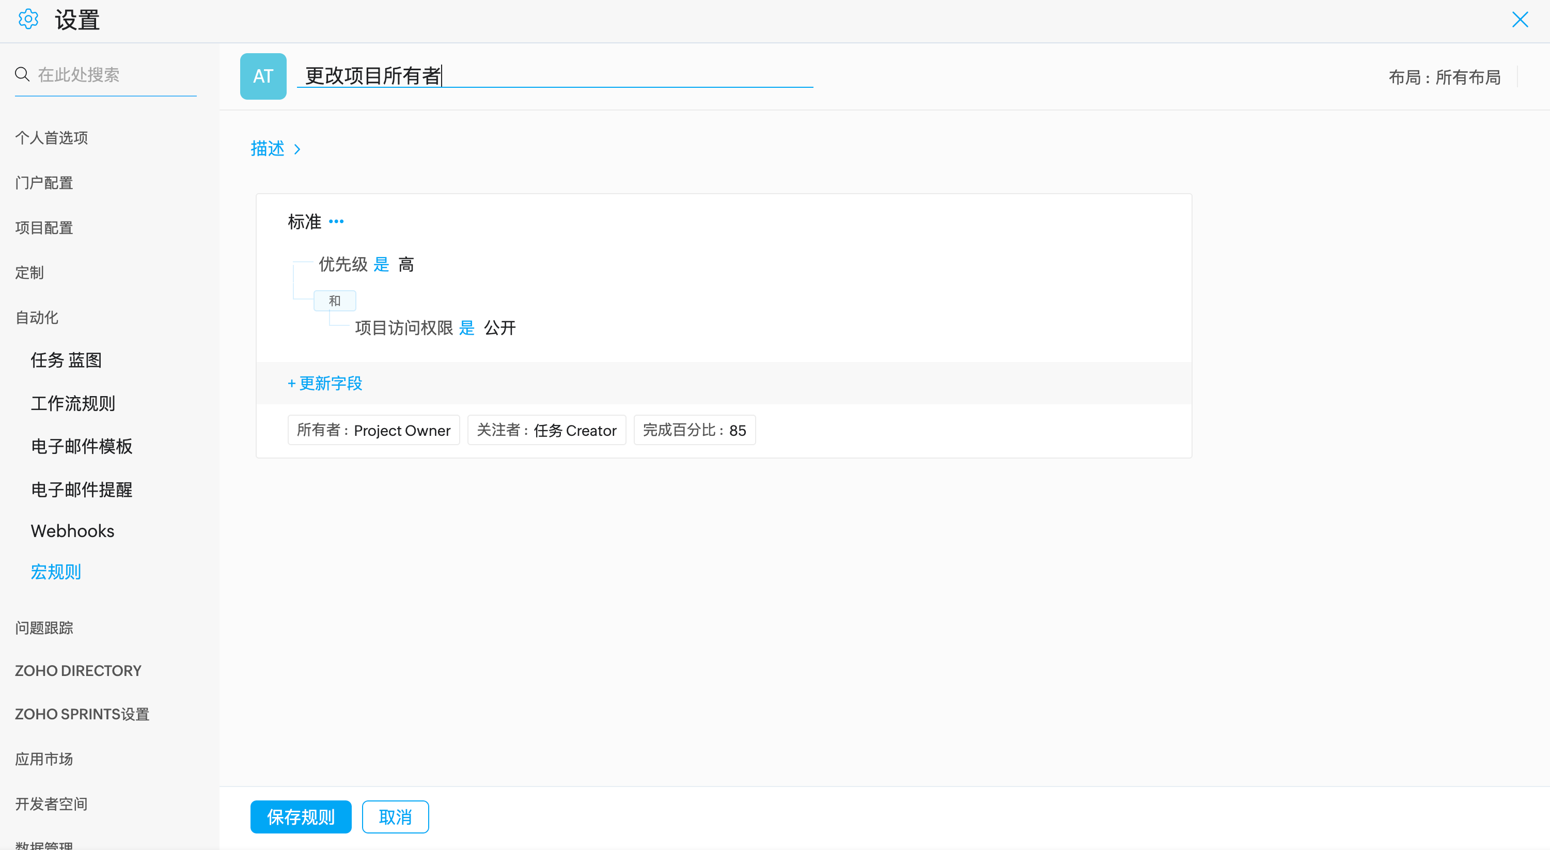Screen dimensions: 1550x850
Task: Focus the rule name input field
Action: click(x=554, y=76)
